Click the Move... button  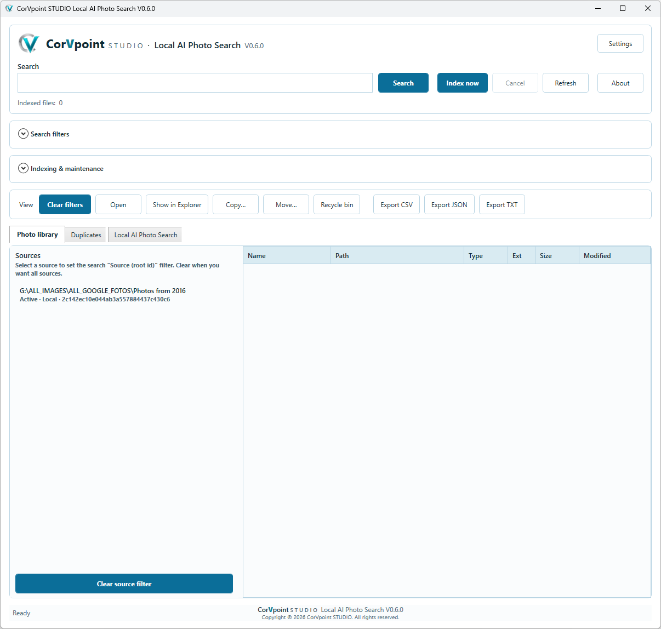tap(286, 204)
